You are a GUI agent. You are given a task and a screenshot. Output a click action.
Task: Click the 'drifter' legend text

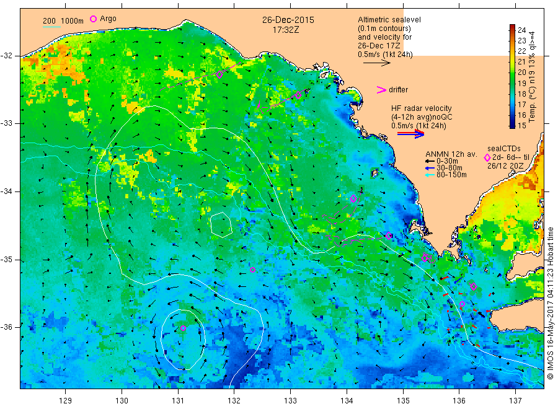(398, 90)
